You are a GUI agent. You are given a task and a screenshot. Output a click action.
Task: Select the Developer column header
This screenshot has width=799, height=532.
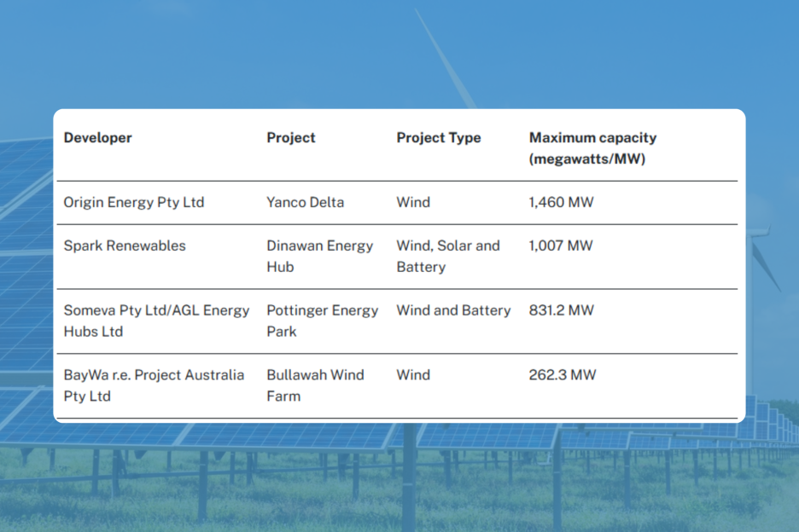pyautogui.click(x=98, y=138)
